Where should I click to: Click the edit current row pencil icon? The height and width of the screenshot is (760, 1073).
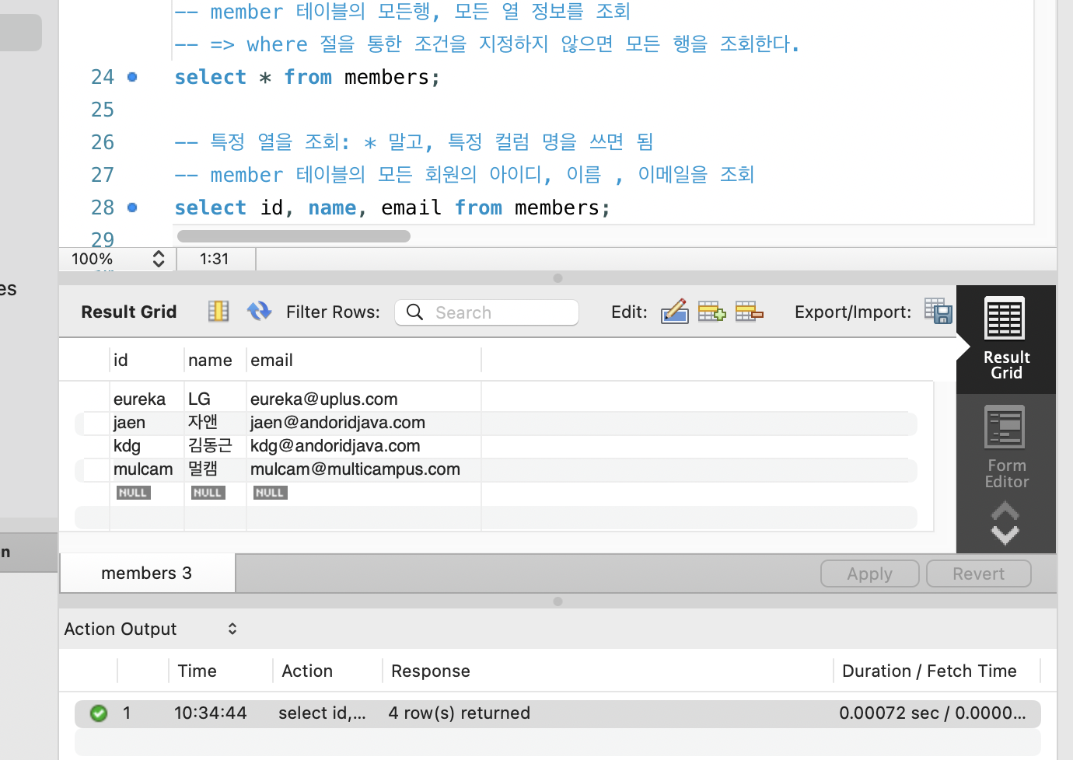pos(675,312)
